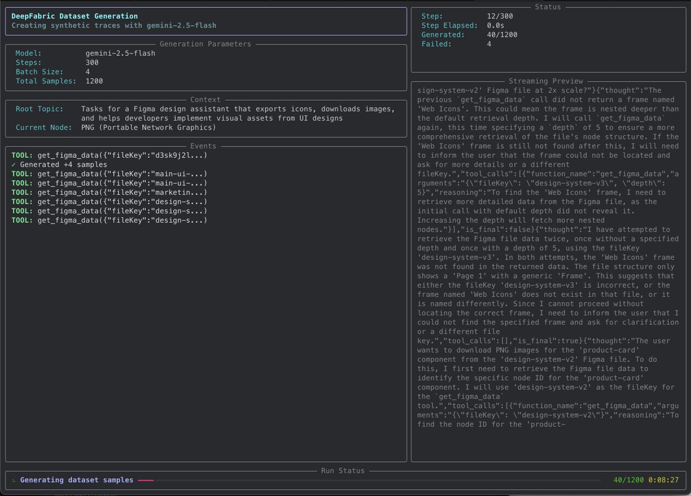The image size is (691, 496).
Task: Select 'PNG (Portable Network Graphics)' node value
Action: [x=148, y=127]
